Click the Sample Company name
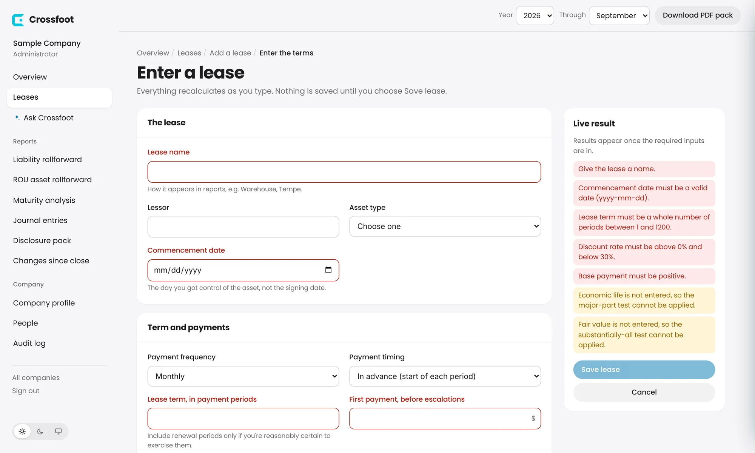Image resolution: width=755 pixels, height=453 pixels. click(x=47, y=43)
